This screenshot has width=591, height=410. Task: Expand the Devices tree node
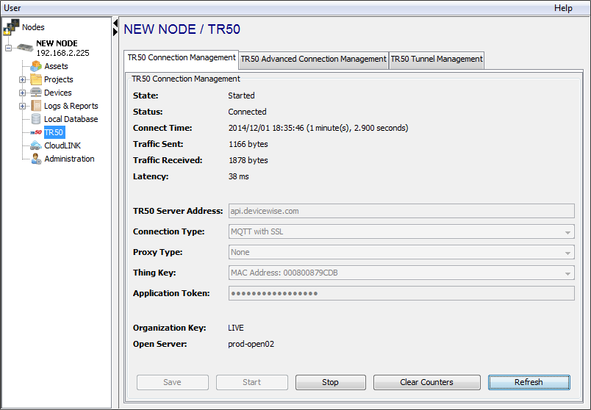point(23,93)
